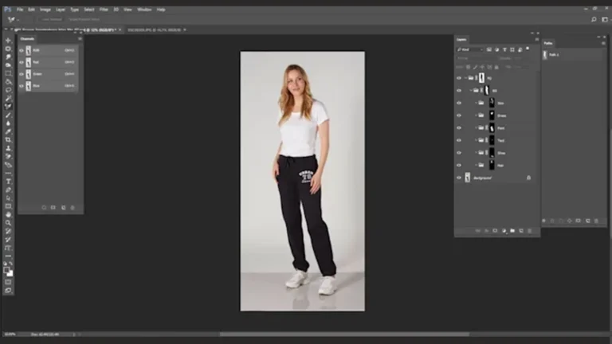Click the foreground color swatch
Image resolution: width=612 pixels, height=344 pixels.
[x=7, y=269]
